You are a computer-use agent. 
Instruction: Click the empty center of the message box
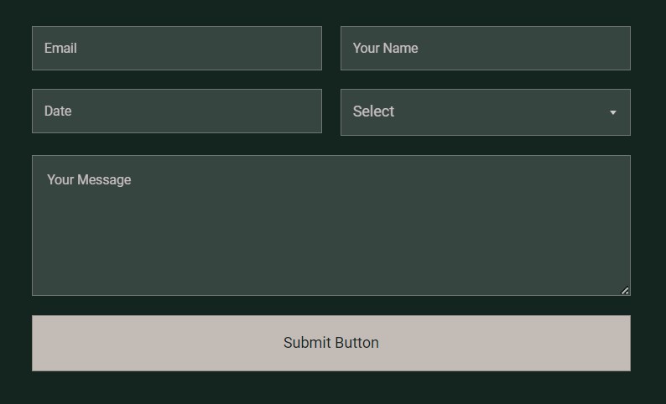click(330, 235)
